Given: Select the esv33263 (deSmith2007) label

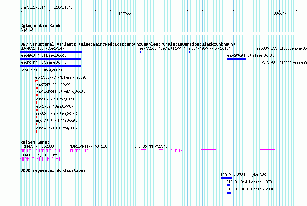Looking at the screenshot, I should click(x=162, y=48).
